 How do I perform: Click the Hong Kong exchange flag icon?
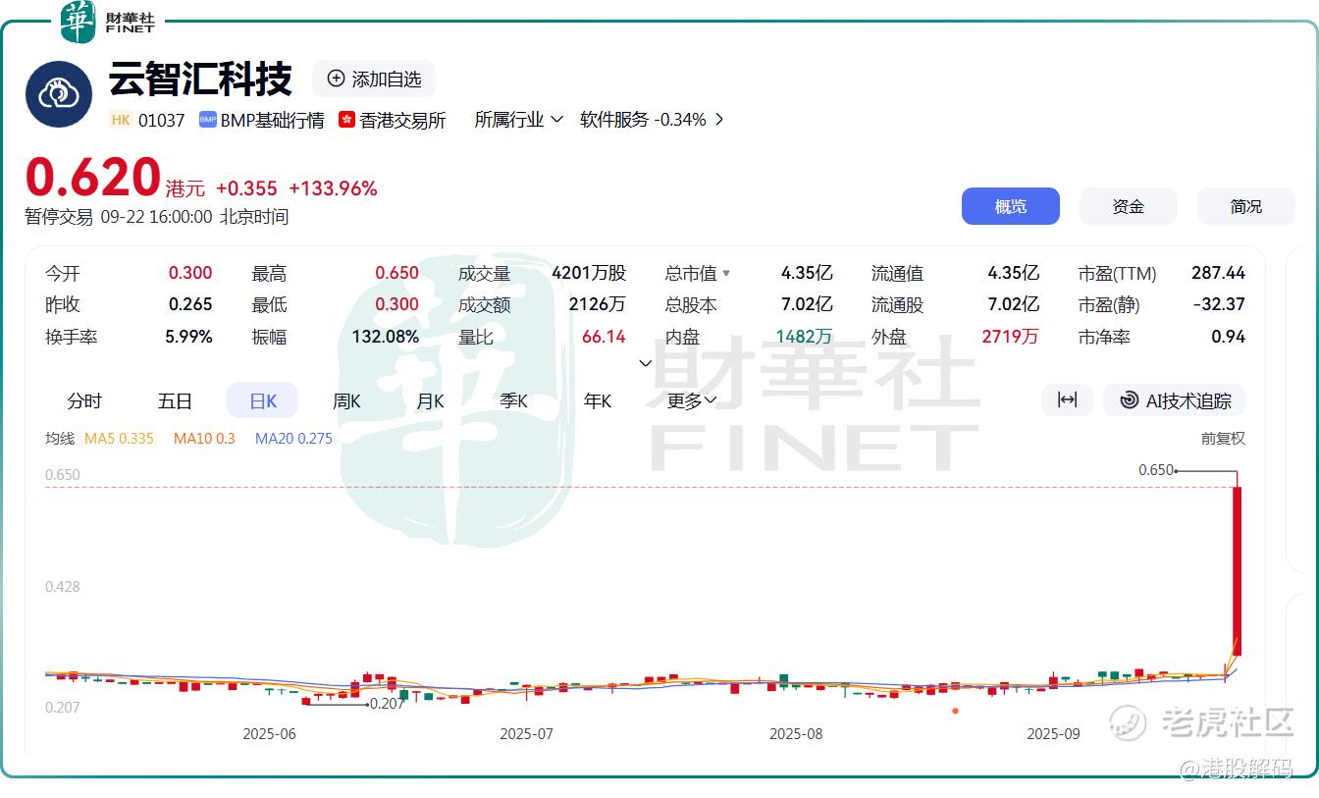(x=346, y=120)
